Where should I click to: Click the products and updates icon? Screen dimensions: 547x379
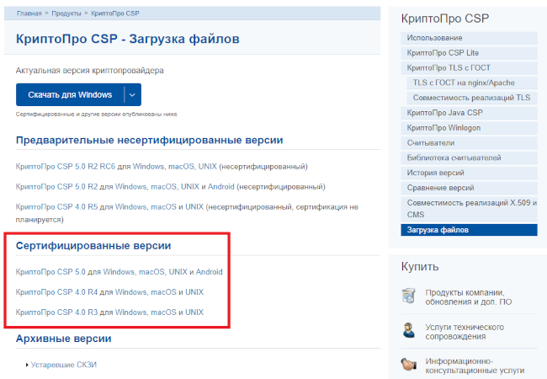(408, 296)
